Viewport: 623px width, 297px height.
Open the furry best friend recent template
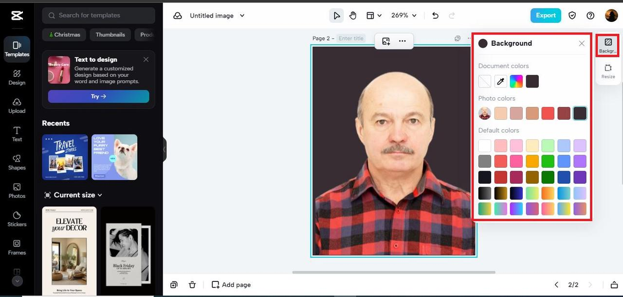coord(114,157)
